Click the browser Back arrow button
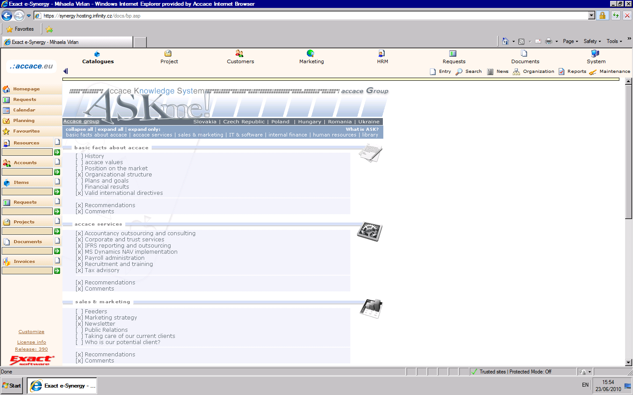 point(7,16)
